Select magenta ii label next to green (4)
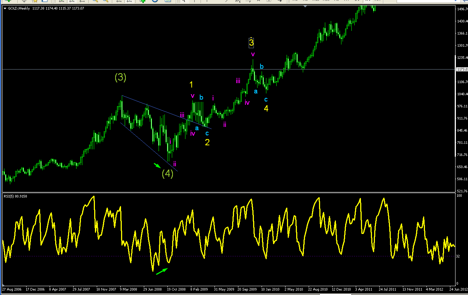 point(175,164)
